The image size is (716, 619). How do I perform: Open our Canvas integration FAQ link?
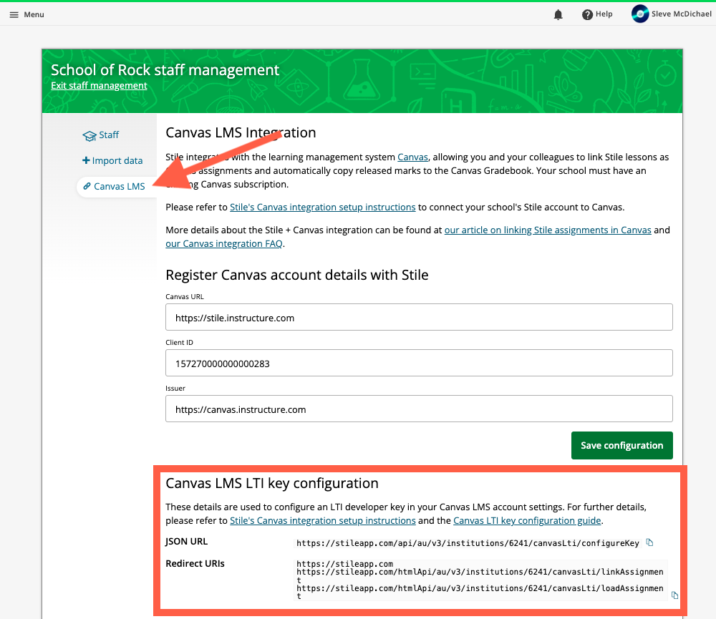223,244
